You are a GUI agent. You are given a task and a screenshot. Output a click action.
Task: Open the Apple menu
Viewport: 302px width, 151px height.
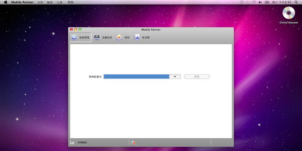6,2
